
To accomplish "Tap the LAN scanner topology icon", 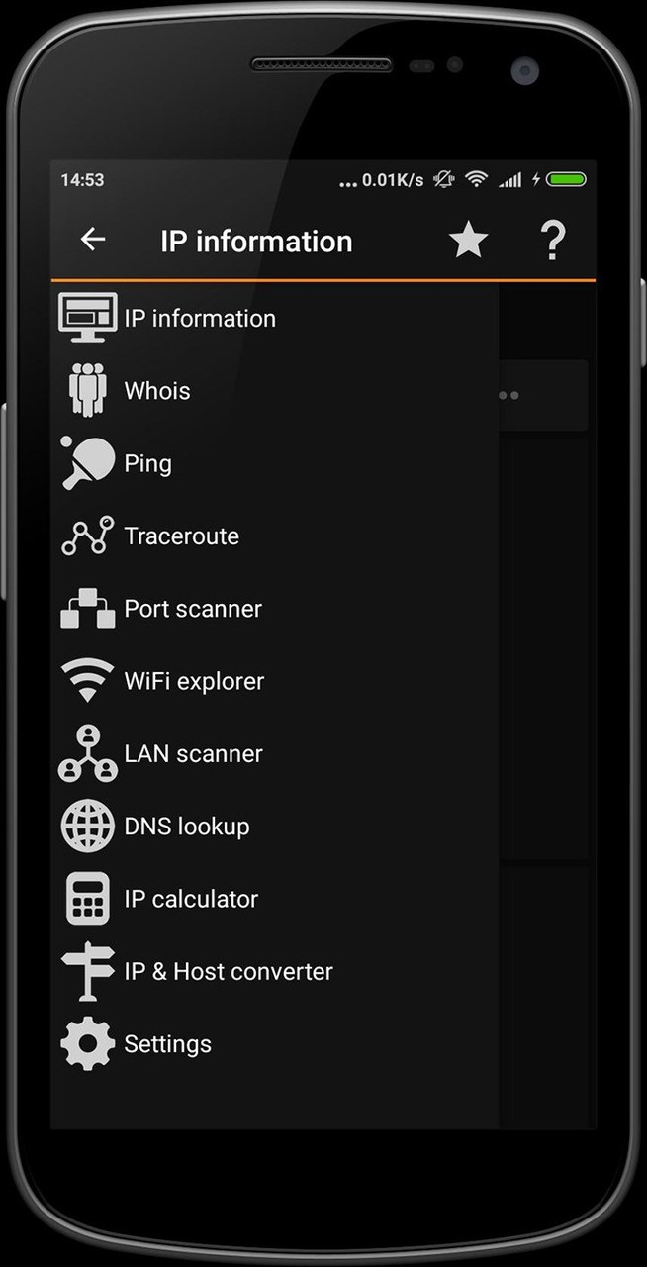I will [88, 753].
